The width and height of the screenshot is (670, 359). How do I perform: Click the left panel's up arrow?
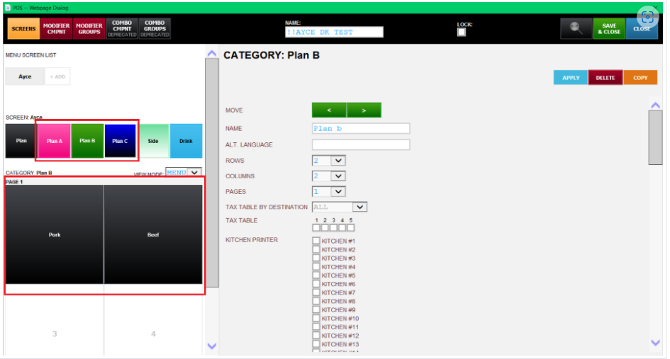click(211, 53)
